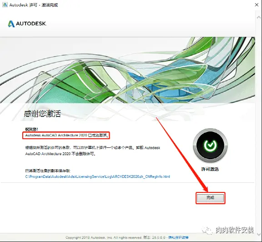Image resolution: width=262 pixels, height=242 pixels.
Task: Click the '已将激活信息的副本保存到' label
Action: [x=48, y=171]
